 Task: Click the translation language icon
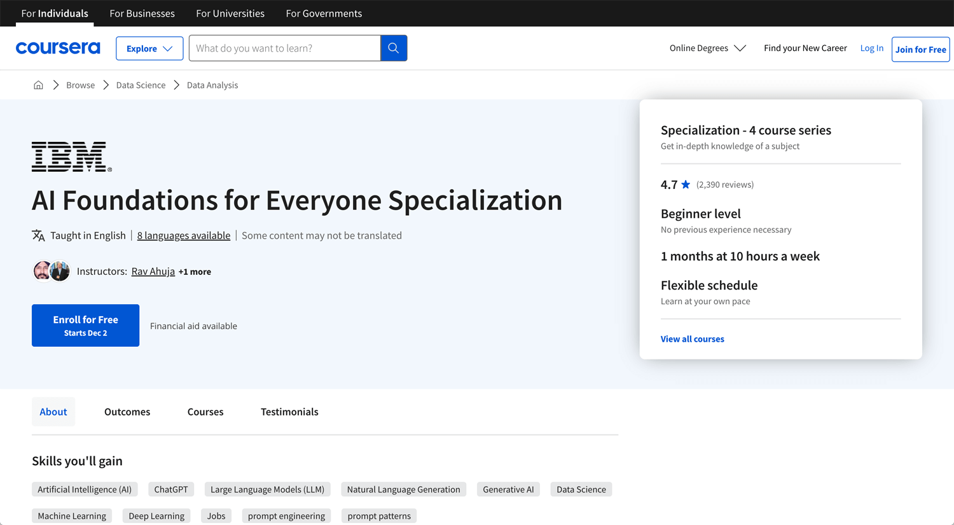point(38,235)
